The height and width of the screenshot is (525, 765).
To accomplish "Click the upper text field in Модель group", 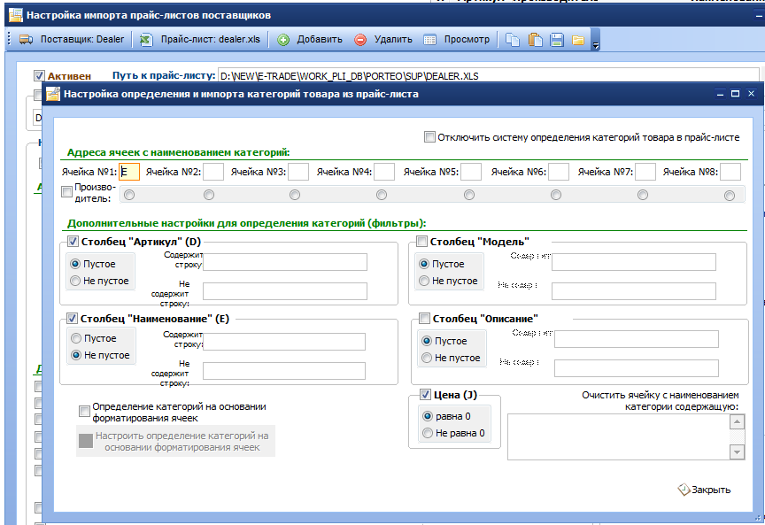I will tap(634, 262).
